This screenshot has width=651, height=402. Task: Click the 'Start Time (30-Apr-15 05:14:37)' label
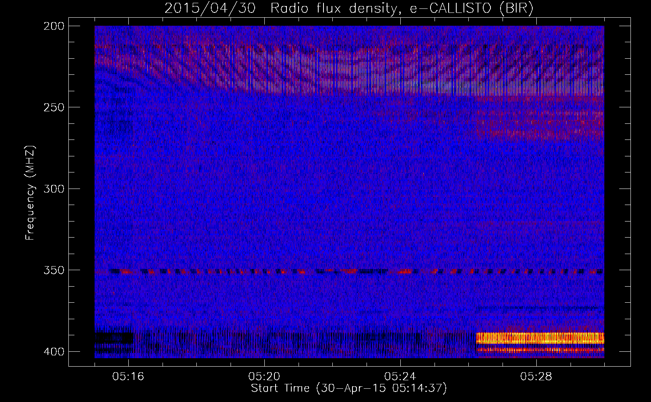(x=349, y=388)
